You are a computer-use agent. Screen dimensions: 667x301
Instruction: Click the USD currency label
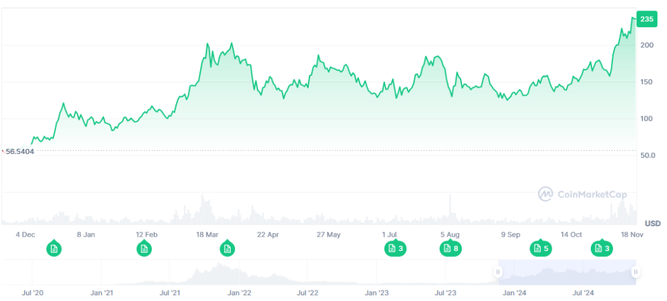point(653,224)
